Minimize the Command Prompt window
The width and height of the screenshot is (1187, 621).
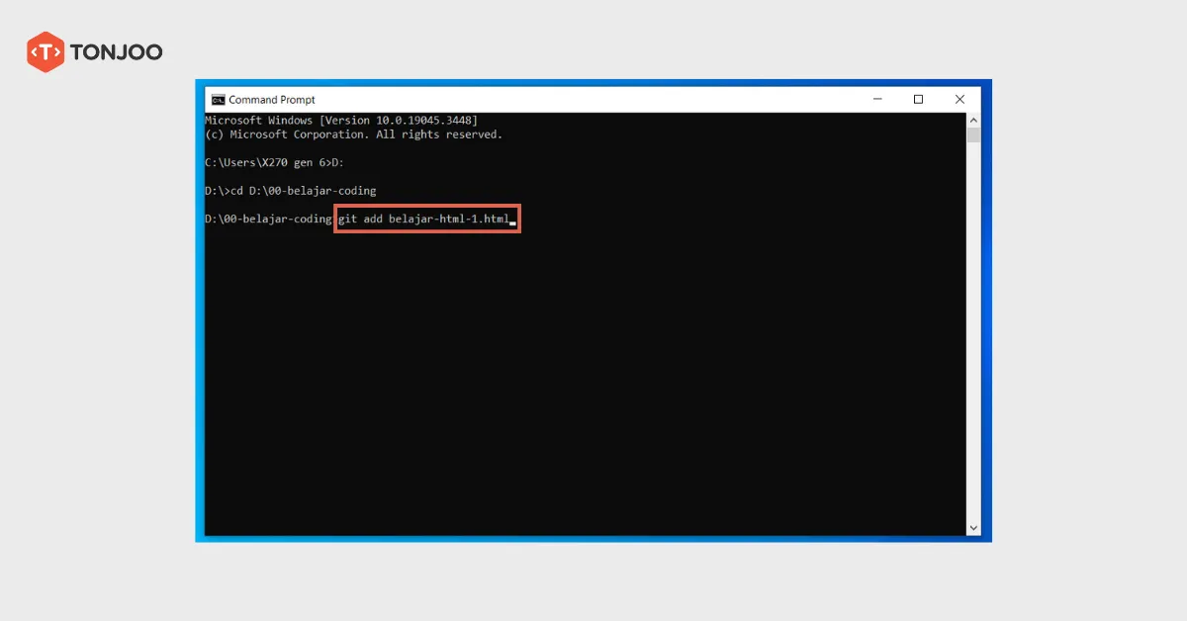coord(876,100)
